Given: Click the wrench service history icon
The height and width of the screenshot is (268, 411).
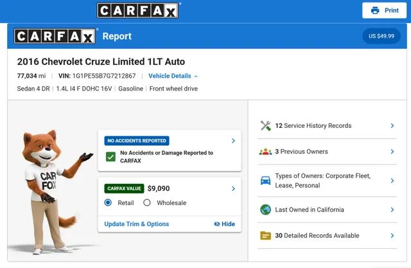Looking at the screenshot, I should 265,125.
